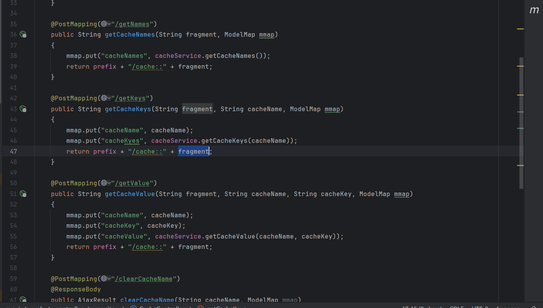Click gutter endpoint icon on line 36
This screenshot has width=543, height=308.
coord(23,35)
